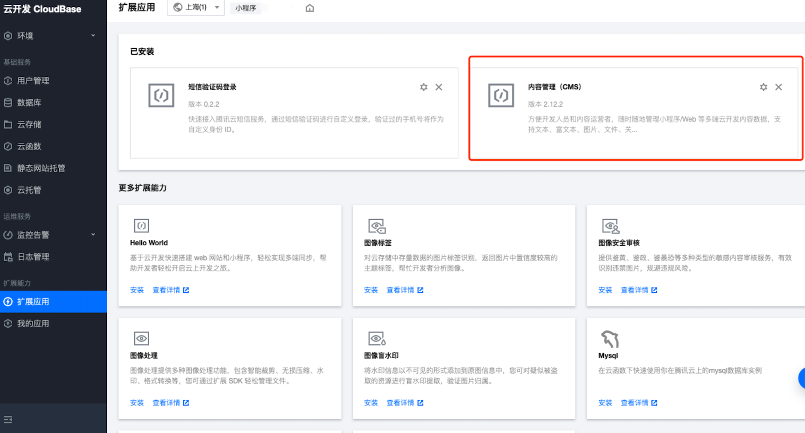
Task: Click the 图像安全审核 extension icon
Action: point(611,226)
